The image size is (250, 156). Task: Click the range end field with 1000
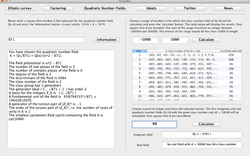coord(175,40)
